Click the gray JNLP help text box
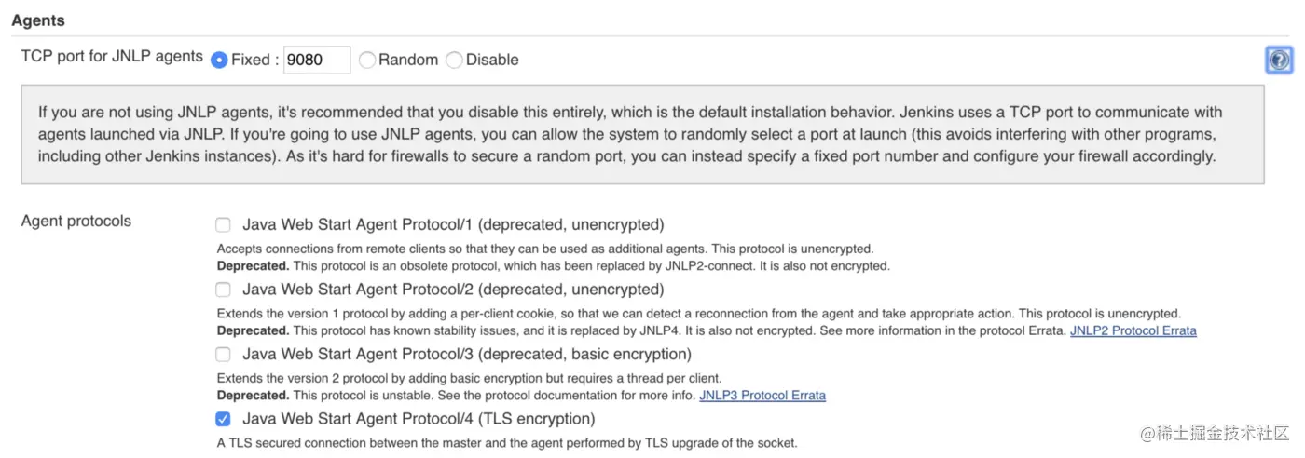 pos(642,134)
